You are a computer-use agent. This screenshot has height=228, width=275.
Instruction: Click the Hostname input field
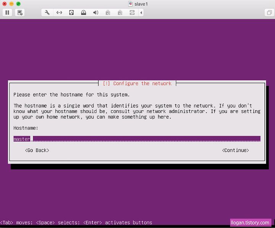[x=137, y=139]
